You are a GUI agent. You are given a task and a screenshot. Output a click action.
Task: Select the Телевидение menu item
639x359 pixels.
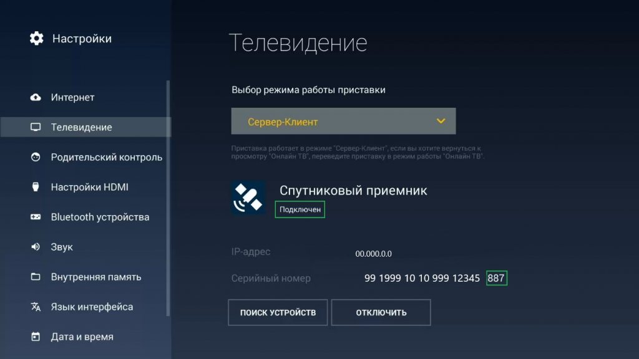[85, 127]
